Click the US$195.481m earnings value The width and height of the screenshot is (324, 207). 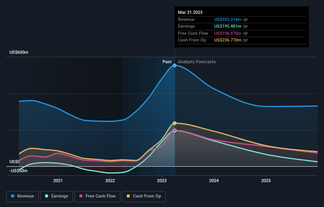pyautogui.click(x=228, y=26)
